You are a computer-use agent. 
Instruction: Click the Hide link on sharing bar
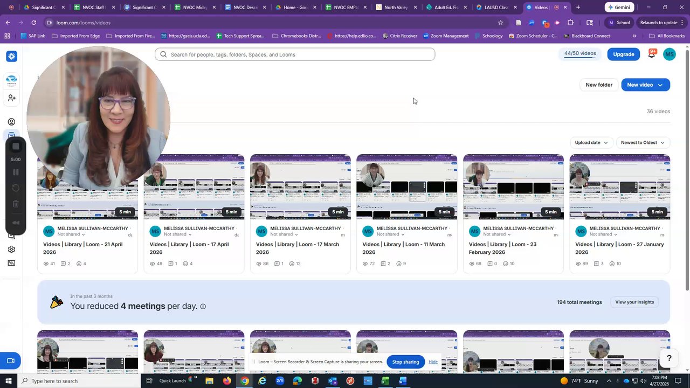[x=433, y=362]
